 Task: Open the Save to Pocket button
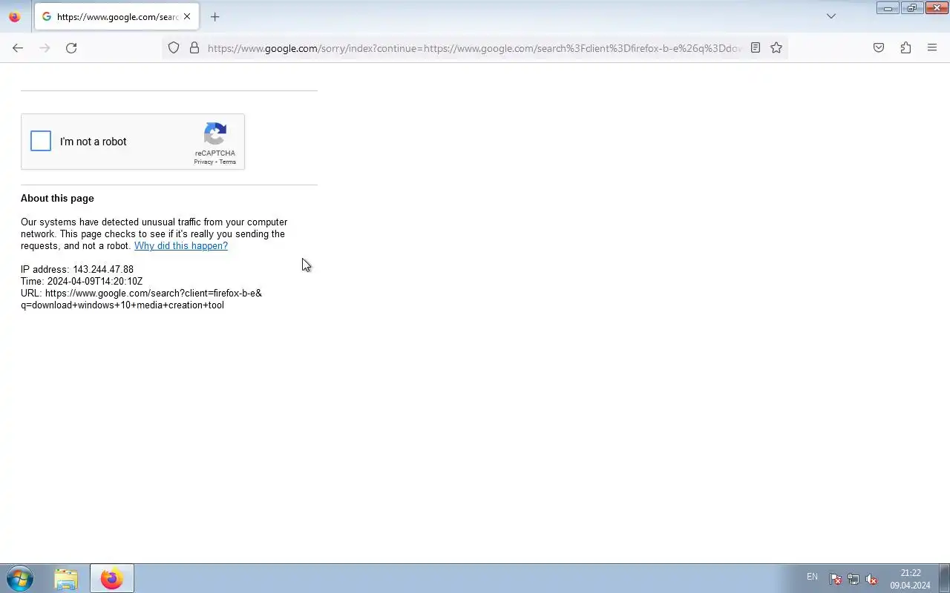click(x=879, y=47)
